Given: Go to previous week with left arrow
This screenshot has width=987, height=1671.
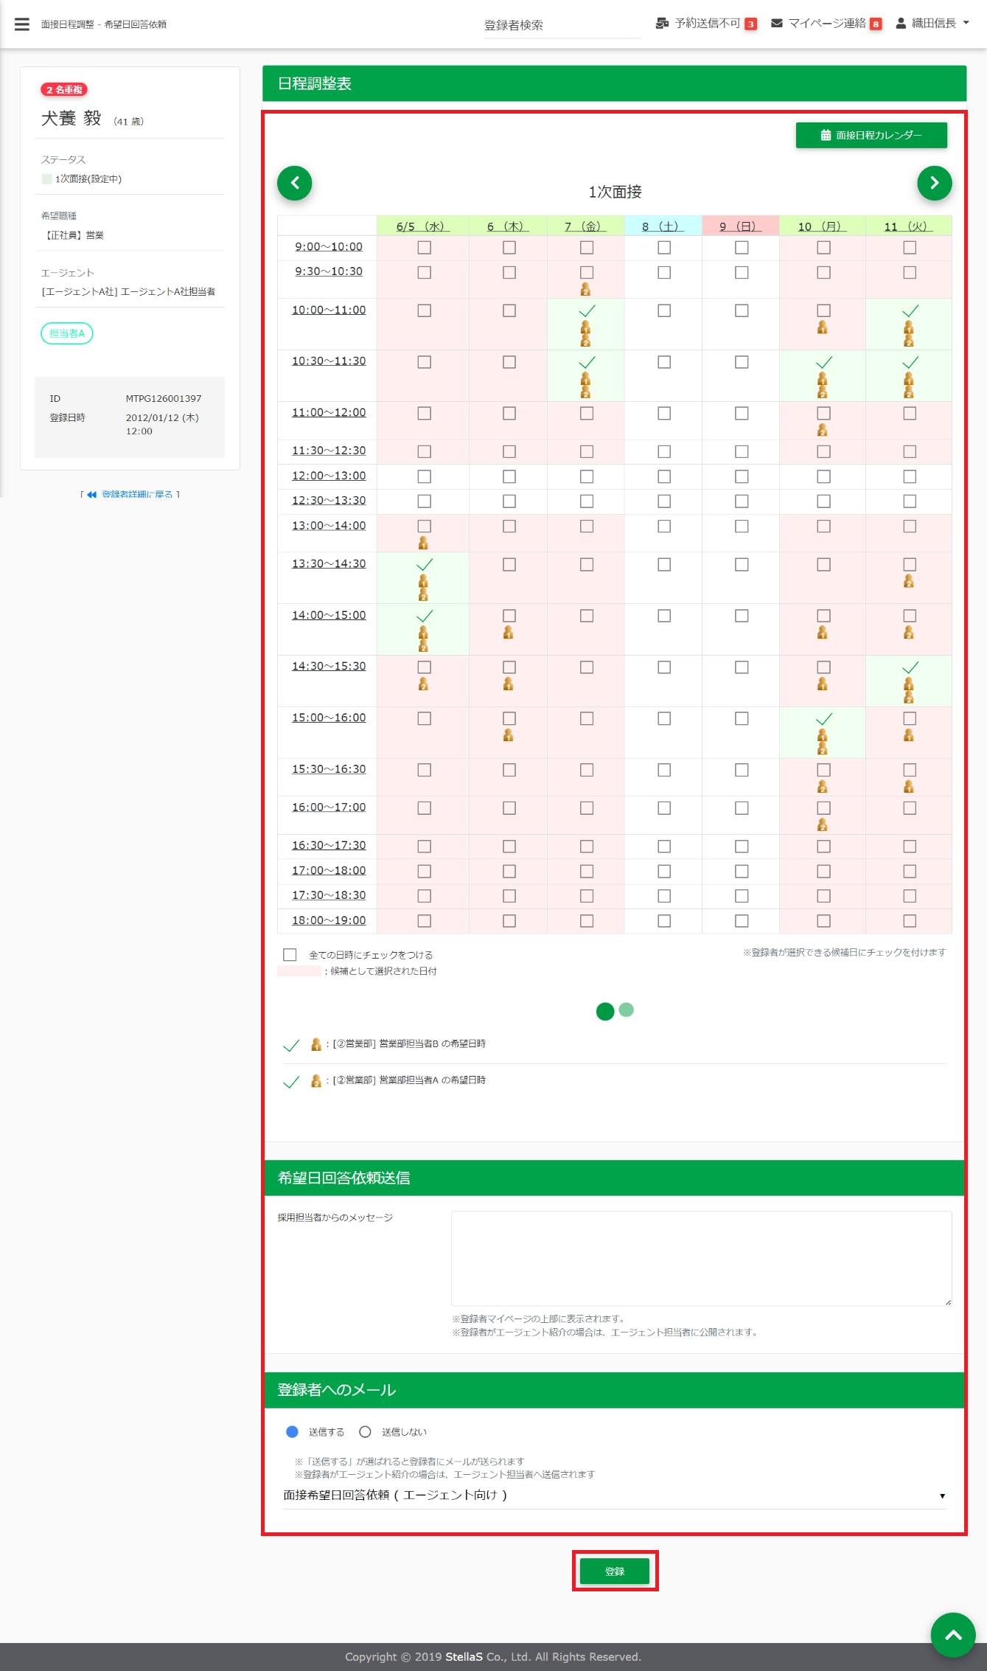Looking at the screenshot, I should [294, 183].
